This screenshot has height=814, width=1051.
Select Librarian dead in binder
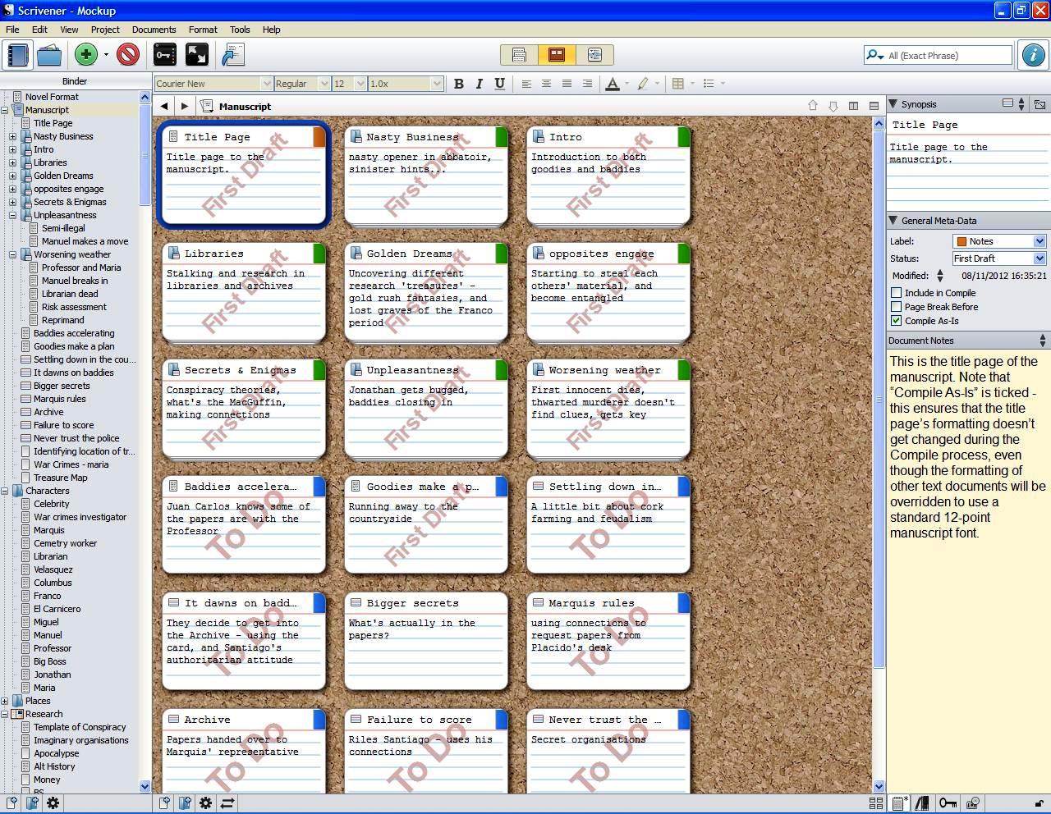[x=70, y=294]
